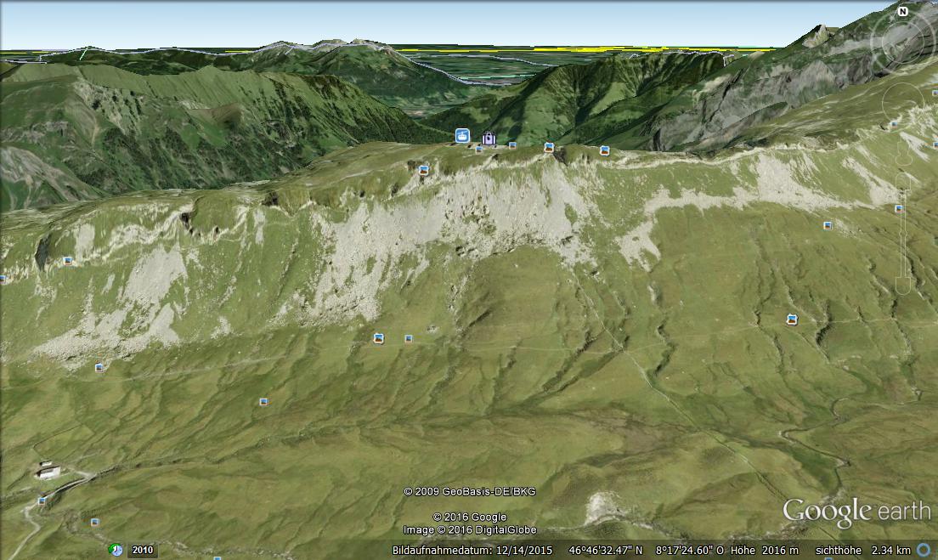Click the 2010 imagery year label
The image size is (938, 560).
143,551
